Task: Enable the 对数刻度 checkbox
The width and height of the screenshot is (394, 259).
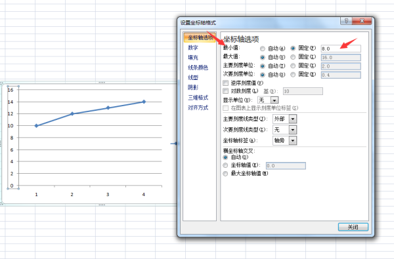Action: 225,91
